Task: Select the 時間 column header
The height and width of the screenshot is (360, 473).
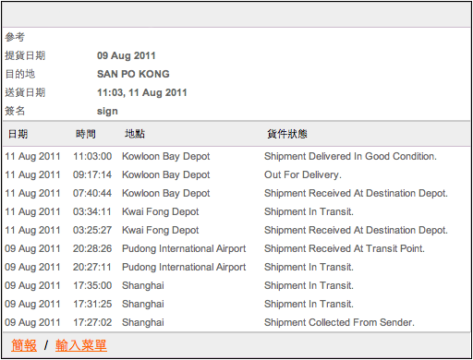Action: (86, 134)
